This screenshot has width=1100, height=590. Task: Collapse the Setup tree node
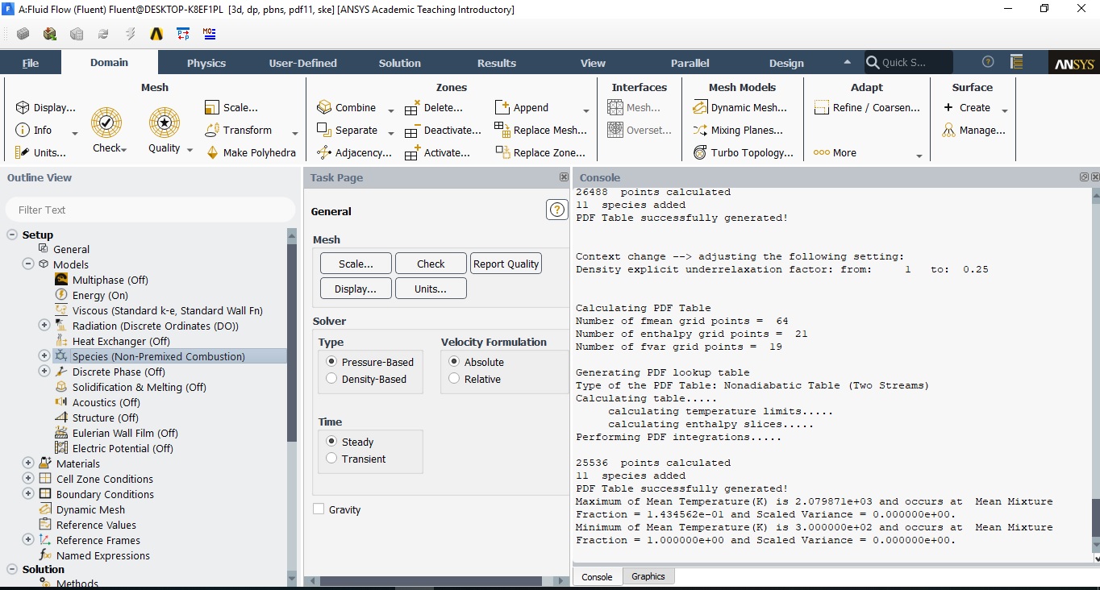coord(12,235)
